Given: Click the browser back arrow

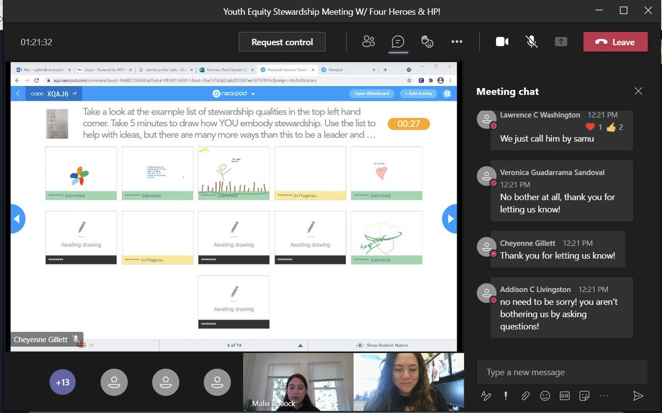Looking at the screenshot, I should pos(17,81).
